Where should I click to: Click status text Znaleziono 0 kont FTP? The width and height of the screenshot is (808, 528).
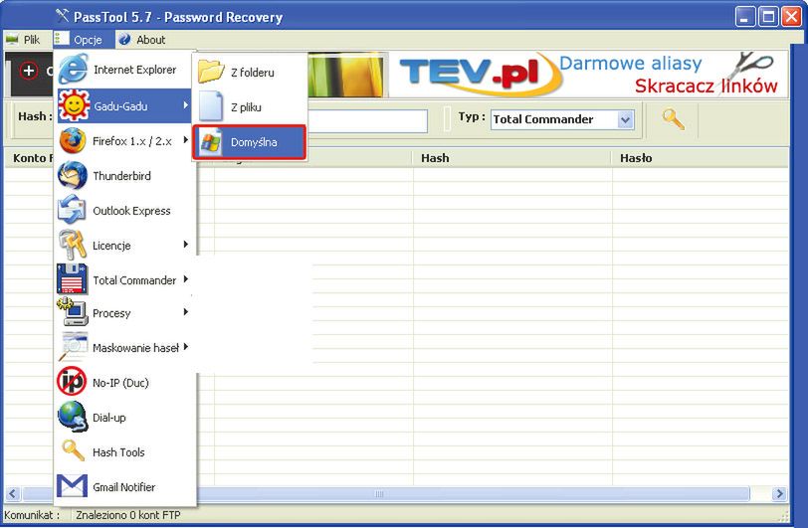tap(128, 515)
